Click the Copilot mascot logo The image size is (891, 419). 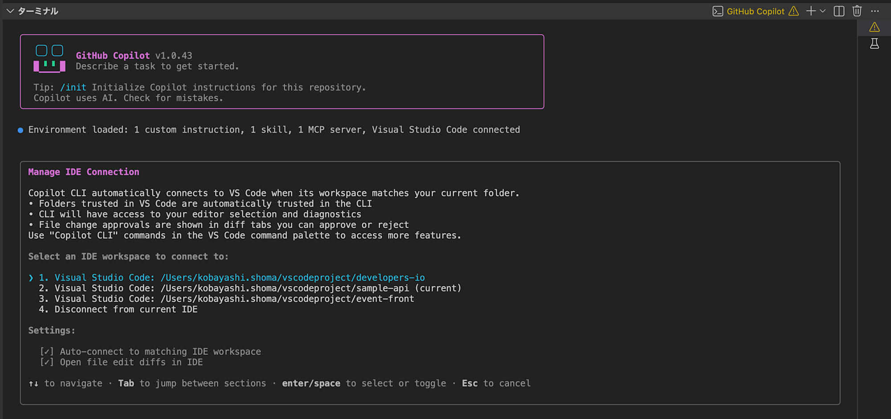point(49,58)
